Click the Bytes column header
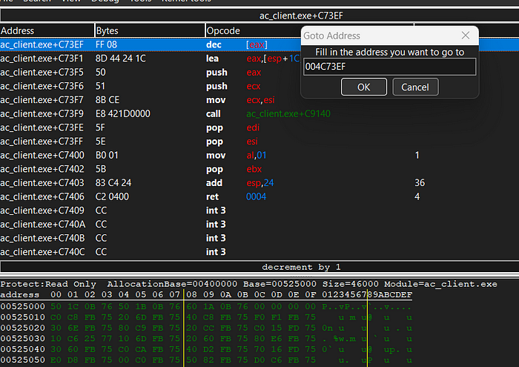 [150, 31]
